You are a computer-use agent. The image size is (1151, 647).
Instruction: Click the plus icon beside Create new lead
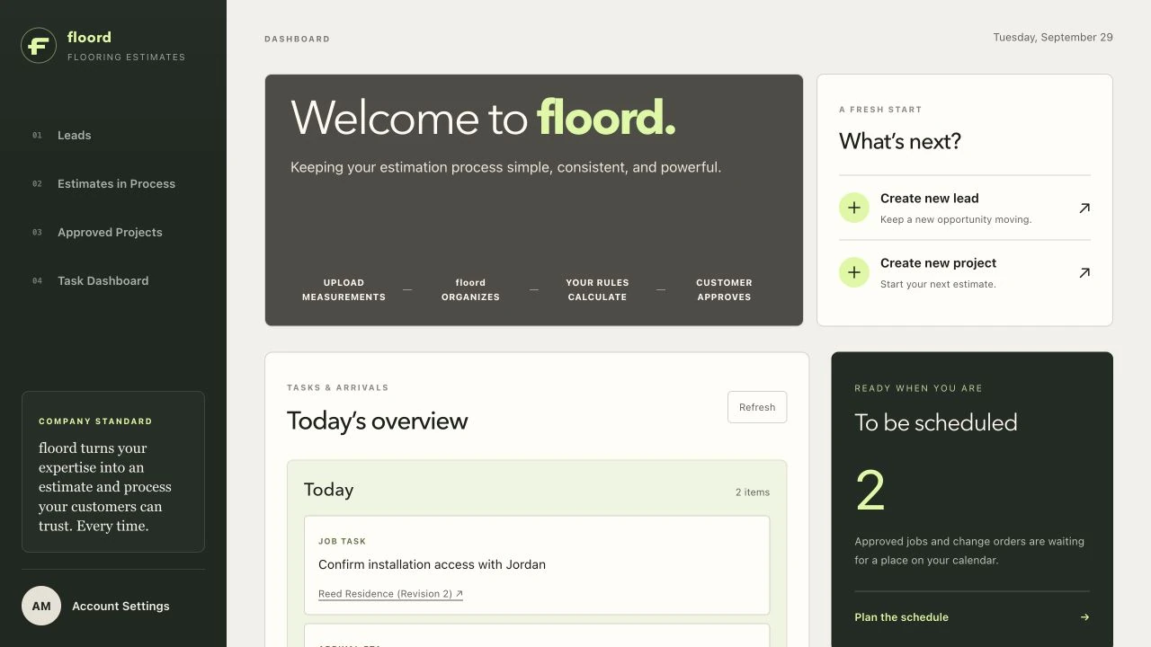854,208
